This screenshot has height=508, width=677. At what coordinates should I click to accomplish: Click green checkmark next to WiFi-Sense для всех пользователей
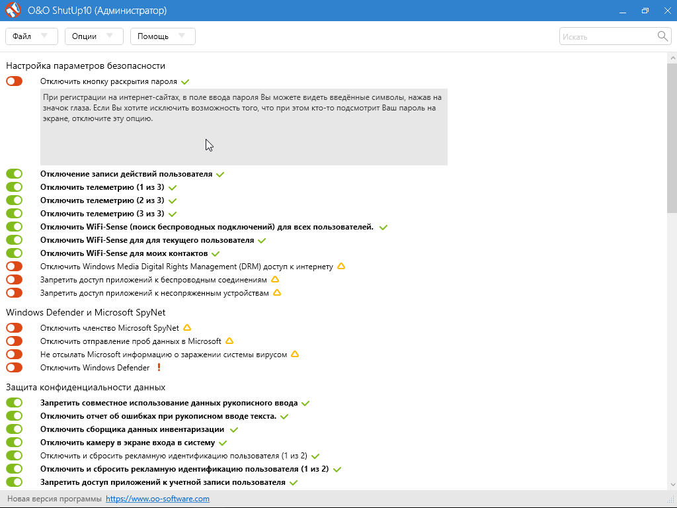[x=383, y=228]
